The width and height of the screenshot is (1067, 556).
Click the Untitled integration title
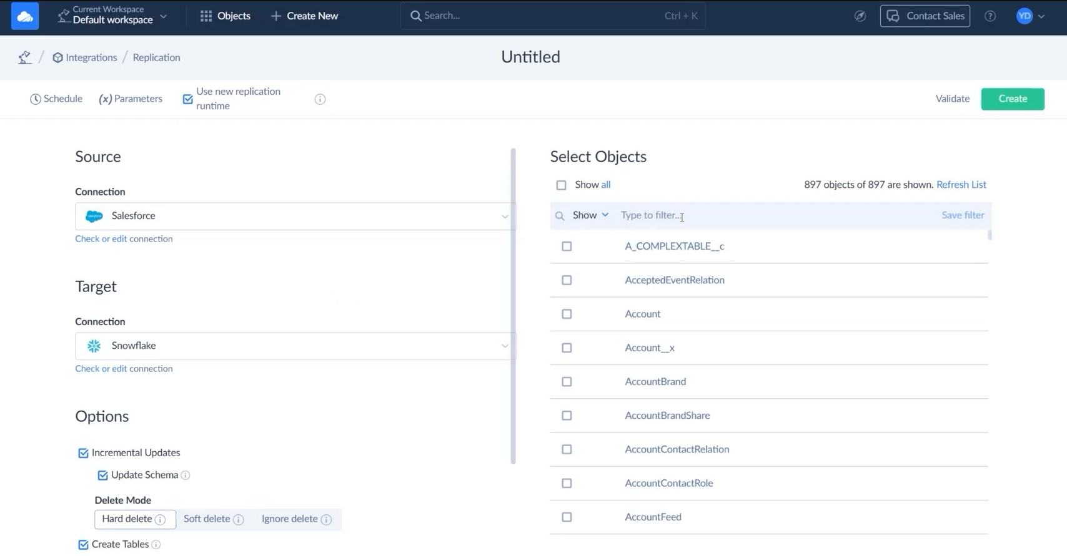pos(530,57)
